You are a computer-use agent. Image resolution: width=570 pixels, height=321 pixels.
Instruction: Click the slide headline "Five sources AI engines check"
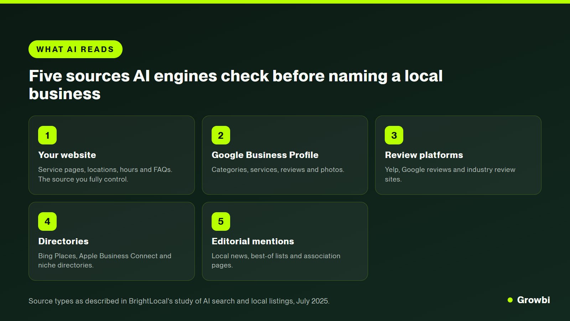click(x=236, y=85)
